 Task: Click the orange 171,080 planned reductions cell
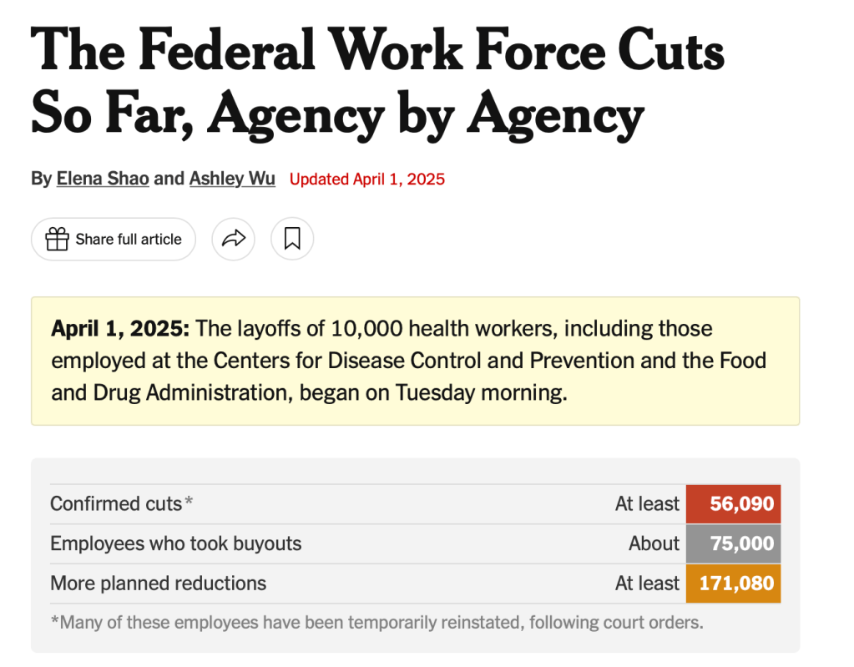pos(733,584)
